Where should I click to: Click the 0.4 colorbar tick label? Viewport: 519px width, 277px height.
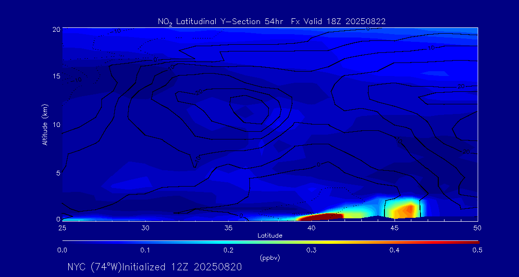[395, 250]
